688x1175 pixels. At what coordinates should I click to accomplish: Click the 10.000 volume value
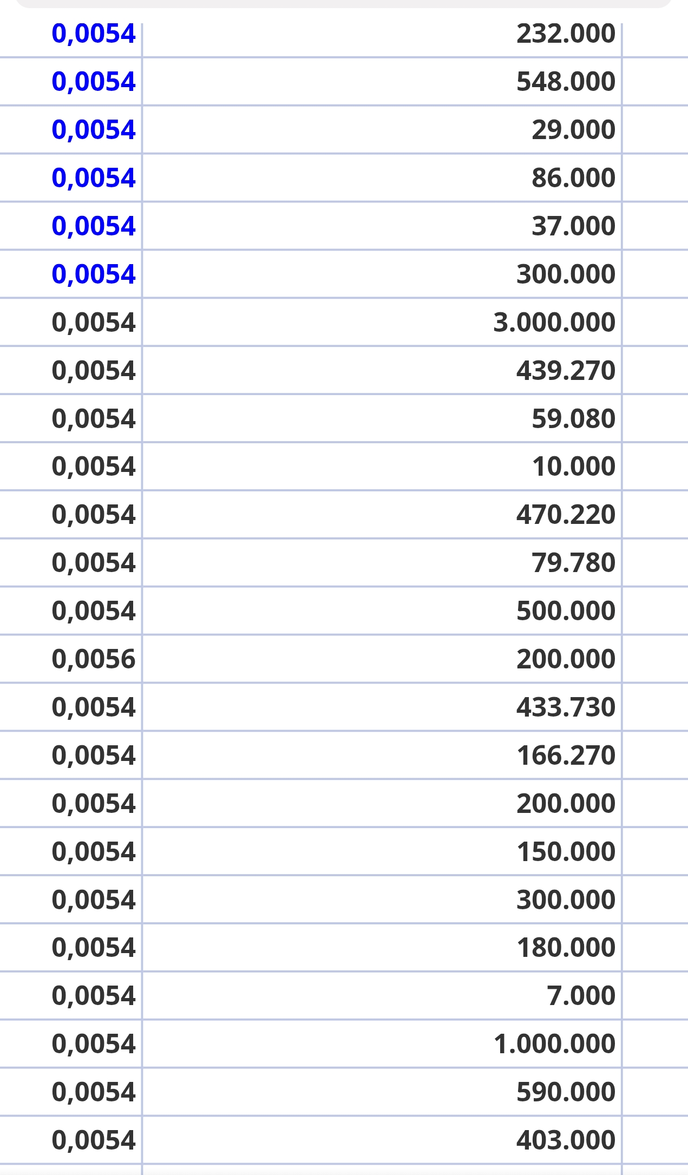[x=573, y=467]
